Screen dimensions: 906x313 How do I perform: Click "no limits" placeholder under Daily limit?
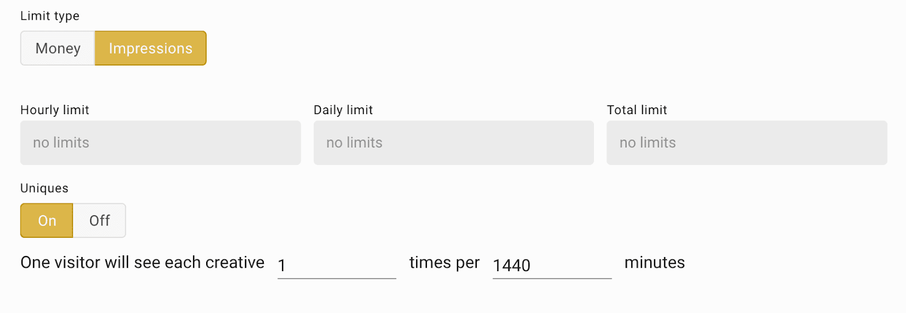[x=354, y=143]
